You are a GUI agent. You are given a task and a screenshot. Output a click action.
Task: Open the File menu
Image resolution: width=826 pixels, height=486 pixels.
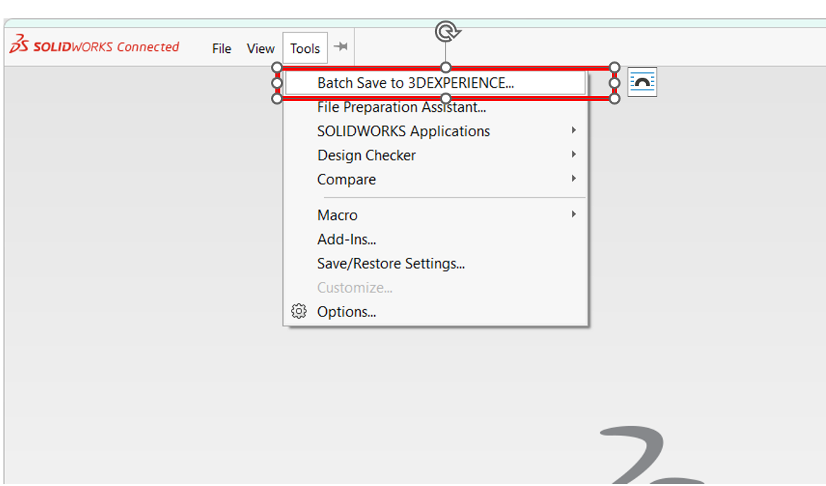click(222, 49)
